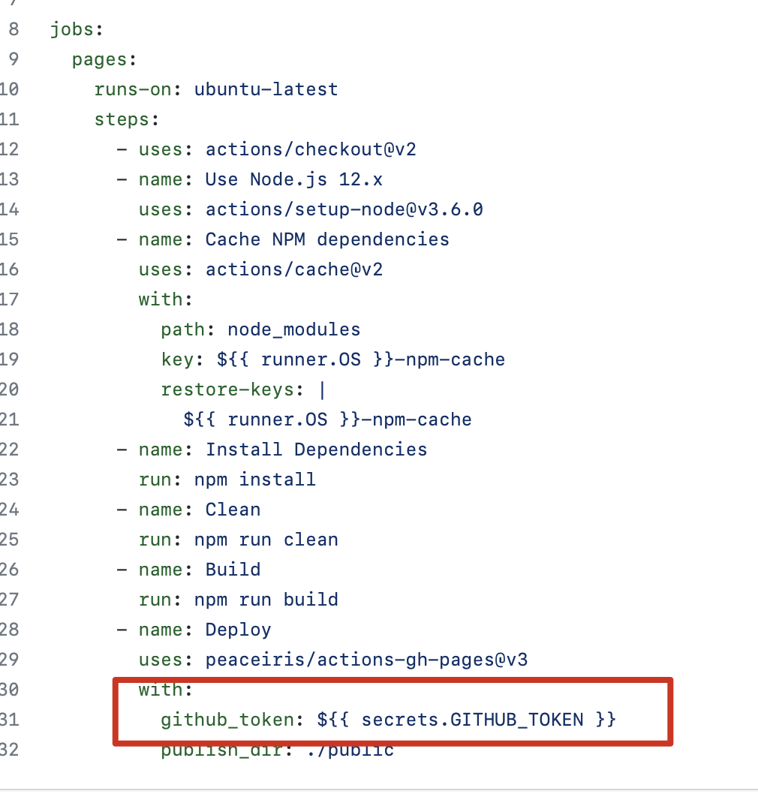
Task: Click "peaceiris/actions-gh-pages@v3" text
Action: (x=366, y=660)
